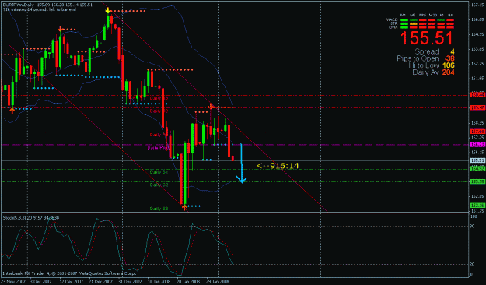Click the red 157.68 price tag
The height and width of the screenshot is (285, 486).
click(x=477, y=132)
